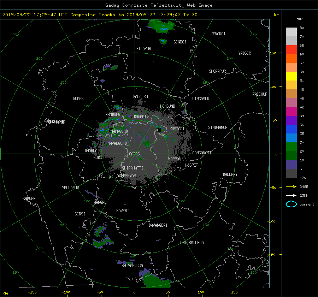
Task: Click the YELLAPUR city label
Action: click(x=70, y=188)
